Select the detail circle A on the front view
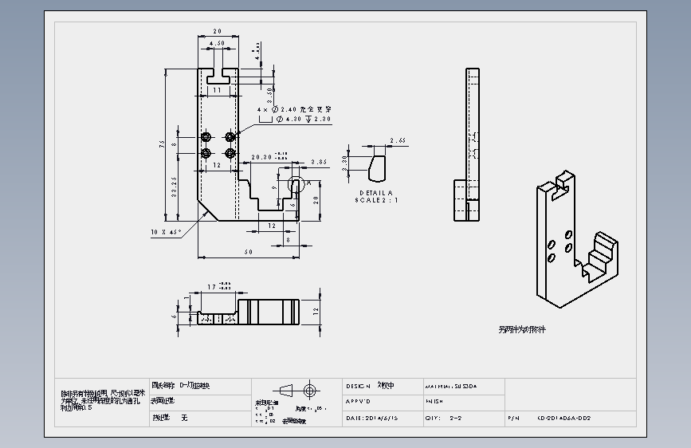Image resolution: width=691 pixels, height=448 pixels. (296, 185)
